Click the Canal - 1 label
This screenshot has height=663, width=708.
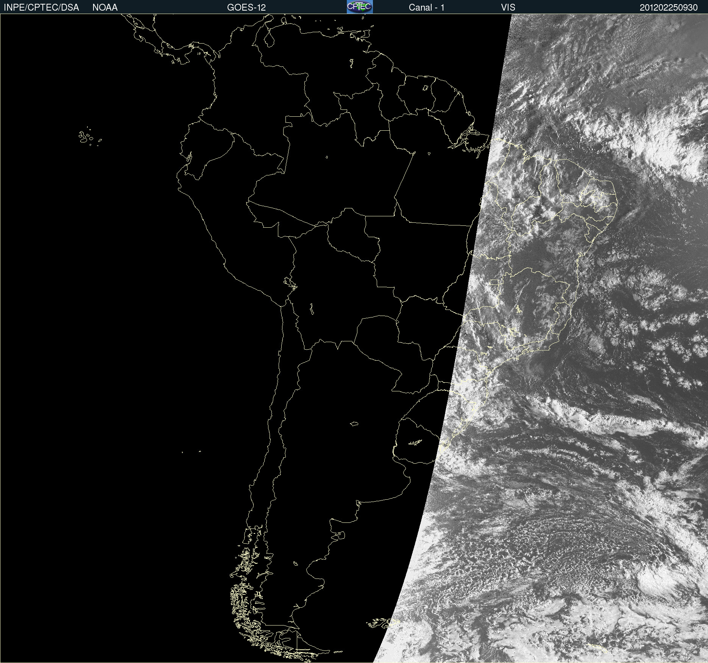pyautogui.click(x=427, y=8)
